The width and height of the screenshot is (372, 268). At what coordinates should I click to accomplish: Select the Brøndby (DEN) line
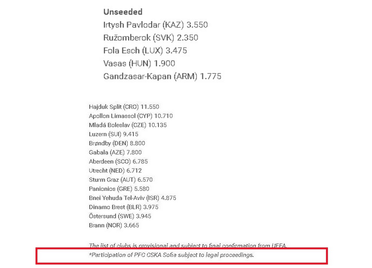click(117, 143)
